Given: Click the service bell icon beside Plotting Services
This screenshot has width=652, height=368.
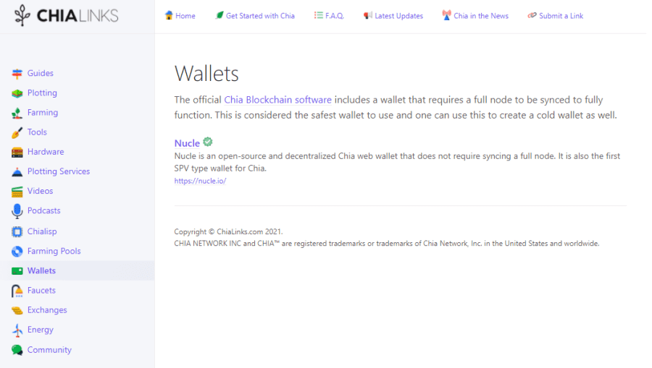Looking at the screenshot, I should [17, 172].
